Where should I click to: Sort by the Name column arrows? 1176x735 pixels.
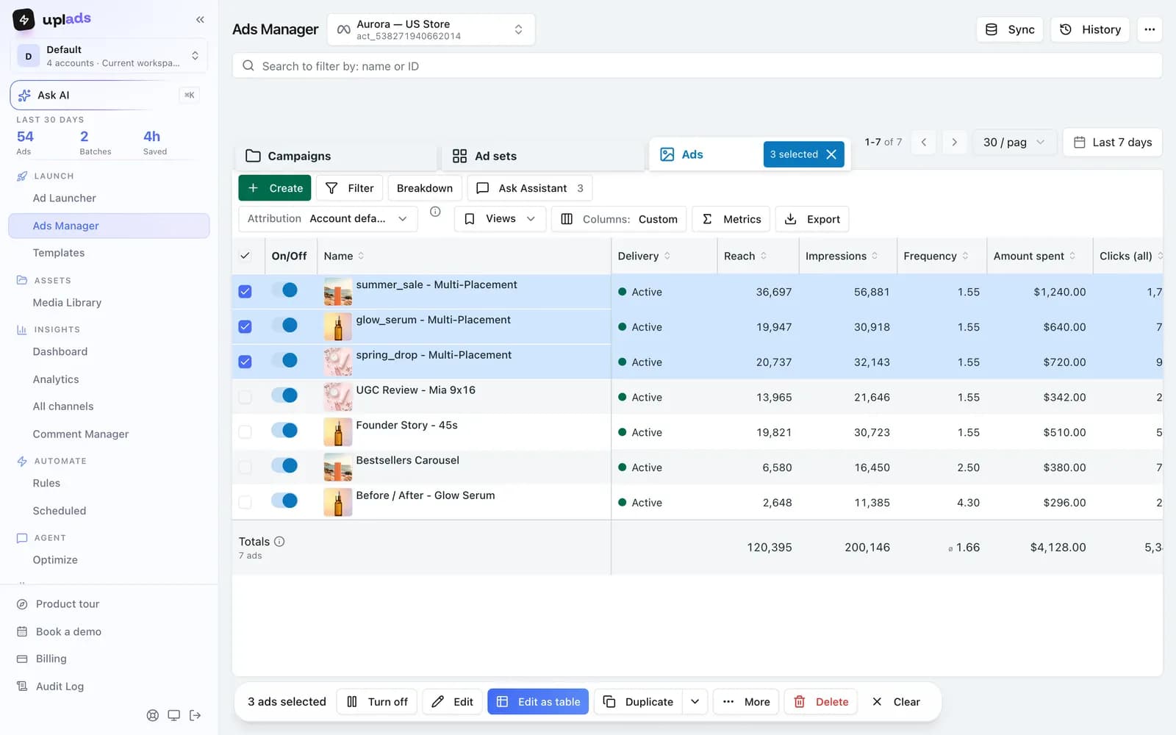point(361,256)
